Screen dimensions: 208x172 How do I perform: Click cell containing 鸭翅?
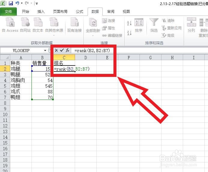pos(21,97)
